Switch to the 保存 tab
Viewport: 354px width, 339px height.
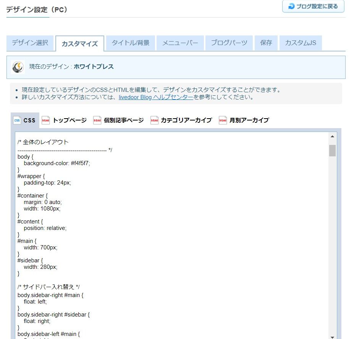coord(266,43)
